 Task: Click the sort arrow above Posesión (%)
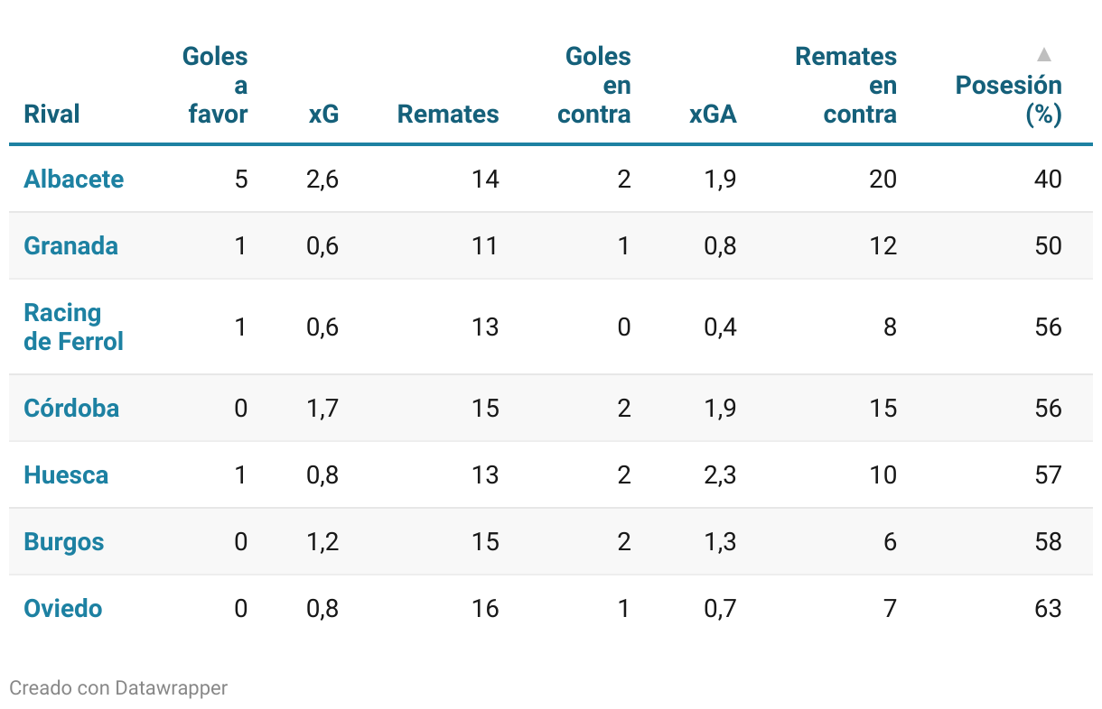coord(1043,55)
